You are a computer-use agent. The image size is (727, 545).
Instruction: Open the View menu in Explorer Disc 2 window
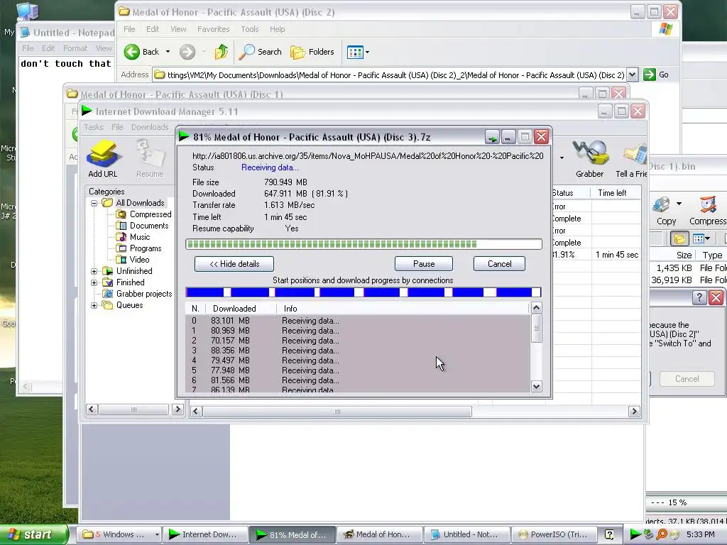[x=178, y=29]
